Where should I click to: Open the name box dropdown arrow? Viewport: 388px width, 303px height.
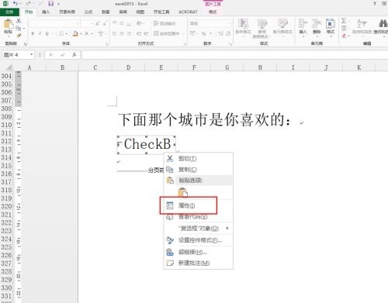pos(31,54)
